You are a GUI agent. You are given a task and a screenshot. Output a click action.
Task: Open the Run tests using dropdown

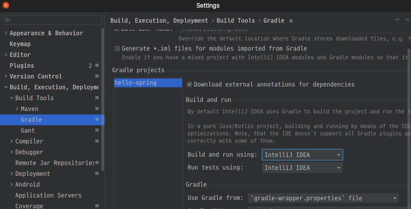(x=302, y=168)
